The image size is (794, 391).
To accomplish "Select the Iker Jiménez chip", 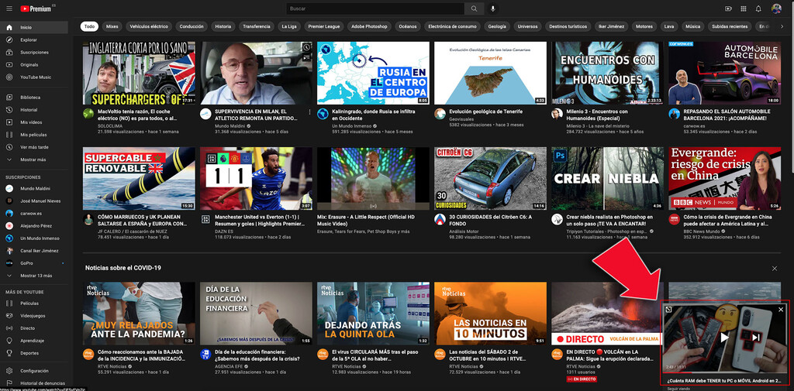I will pos(612,26).
